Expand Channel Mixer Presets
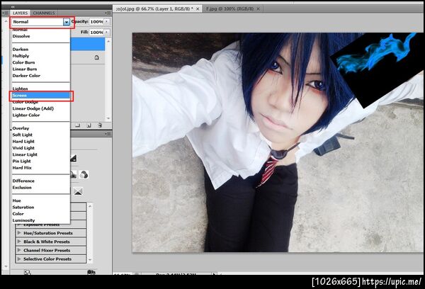425x289 pixels. [19, 250]
